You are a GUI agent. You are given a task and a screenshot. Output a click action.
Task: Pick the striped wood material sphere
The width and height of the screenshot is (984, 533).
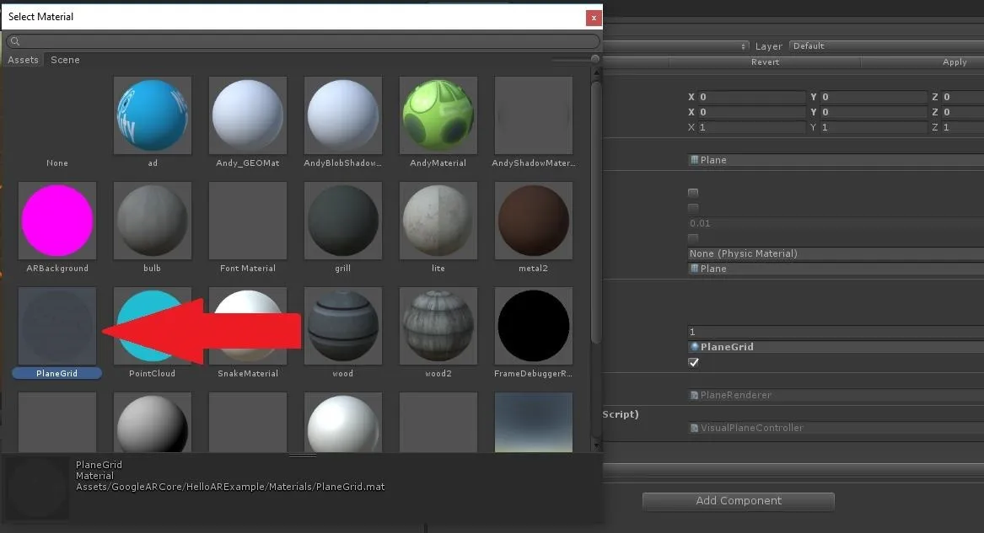click(342, 326)
